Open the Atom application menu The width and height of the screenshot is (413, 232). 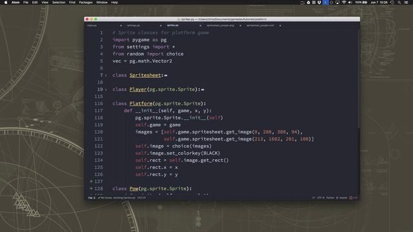(x=15, y=3)
